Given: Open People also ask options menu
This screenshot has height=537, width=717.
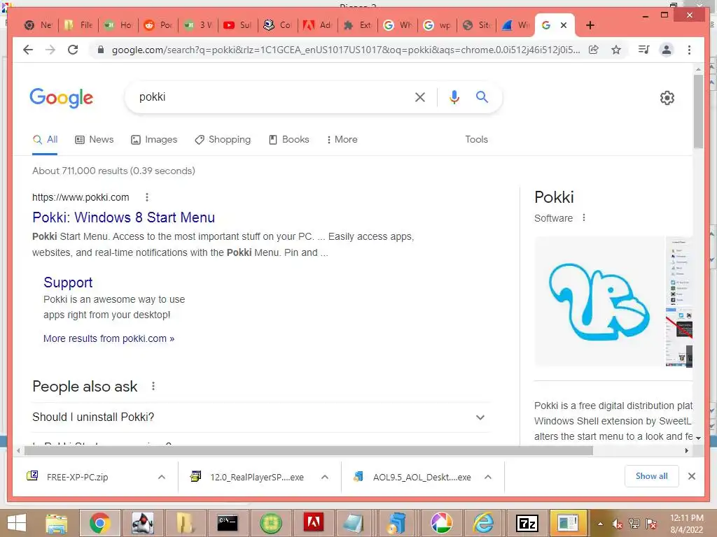Looking at the screenshot, I should coord(153,386).
